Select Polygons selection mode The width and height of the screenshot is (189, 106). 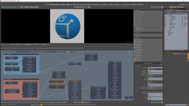pyautogui.click(x=70, y=5)
